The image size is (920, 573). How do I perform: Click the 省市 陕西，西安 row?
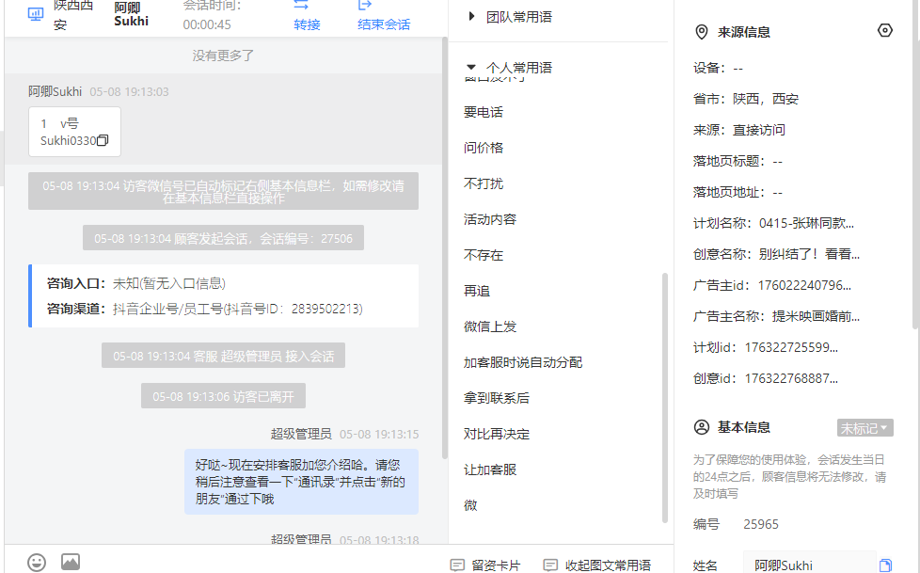[746, 99]
